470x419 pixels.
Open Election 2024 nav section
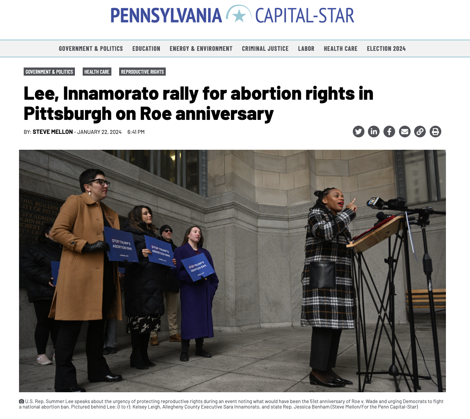pos(386,48)
